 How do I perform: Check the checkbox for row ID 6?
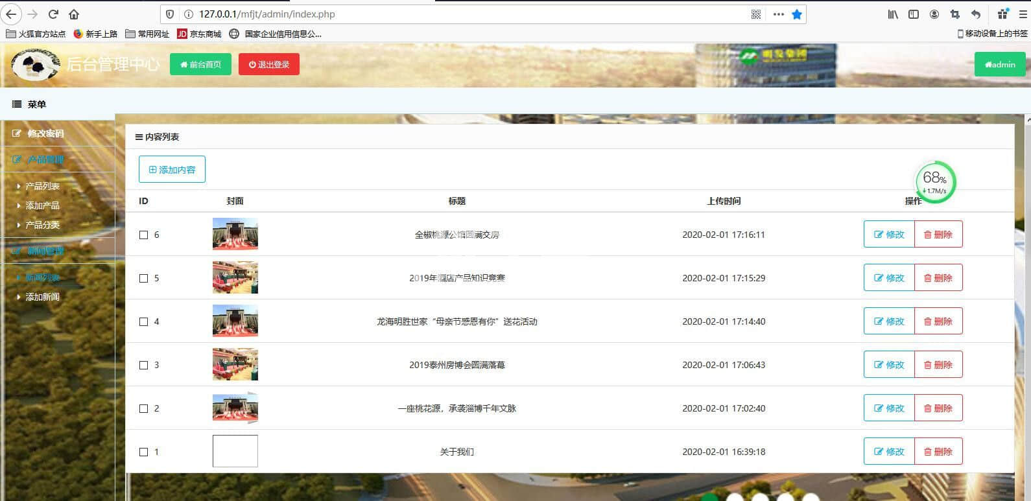point(144,235)
